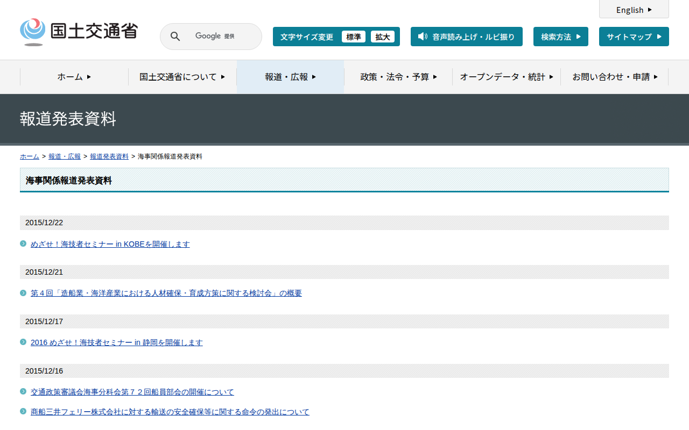Open the サイトマップ button
Viewport: 689px width, 430px height.
click(x=634, y=37)
